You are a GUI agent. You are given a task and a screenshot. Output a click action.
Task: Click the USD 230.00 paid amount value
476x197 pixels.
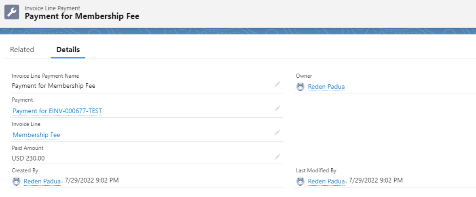pyautogui.click(x=28, y=158)
